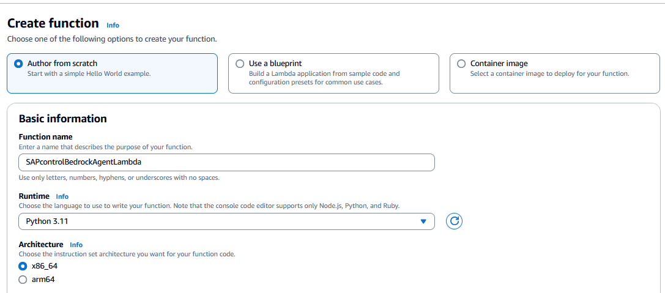Click the Function name field label

coord(46,136)
